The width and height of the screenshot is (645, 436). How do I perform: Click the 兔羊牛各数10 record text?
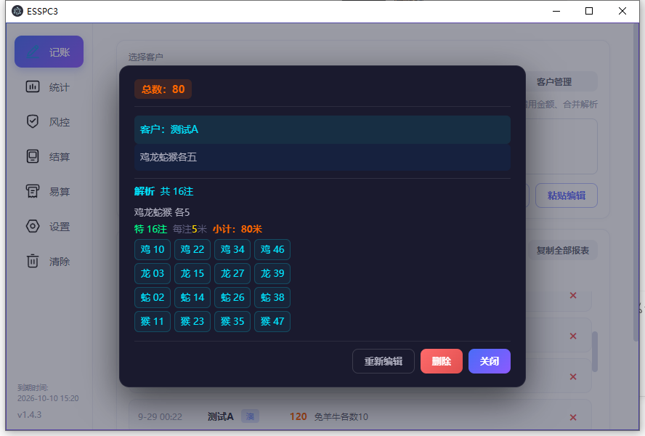(341, 417)
